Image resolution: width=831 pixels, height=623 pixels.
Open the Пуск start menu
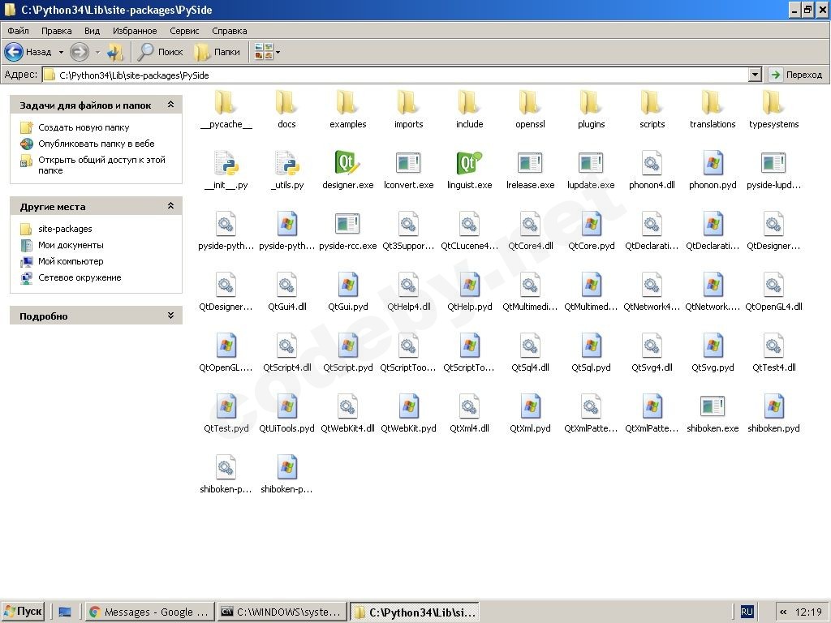(24, 612)
